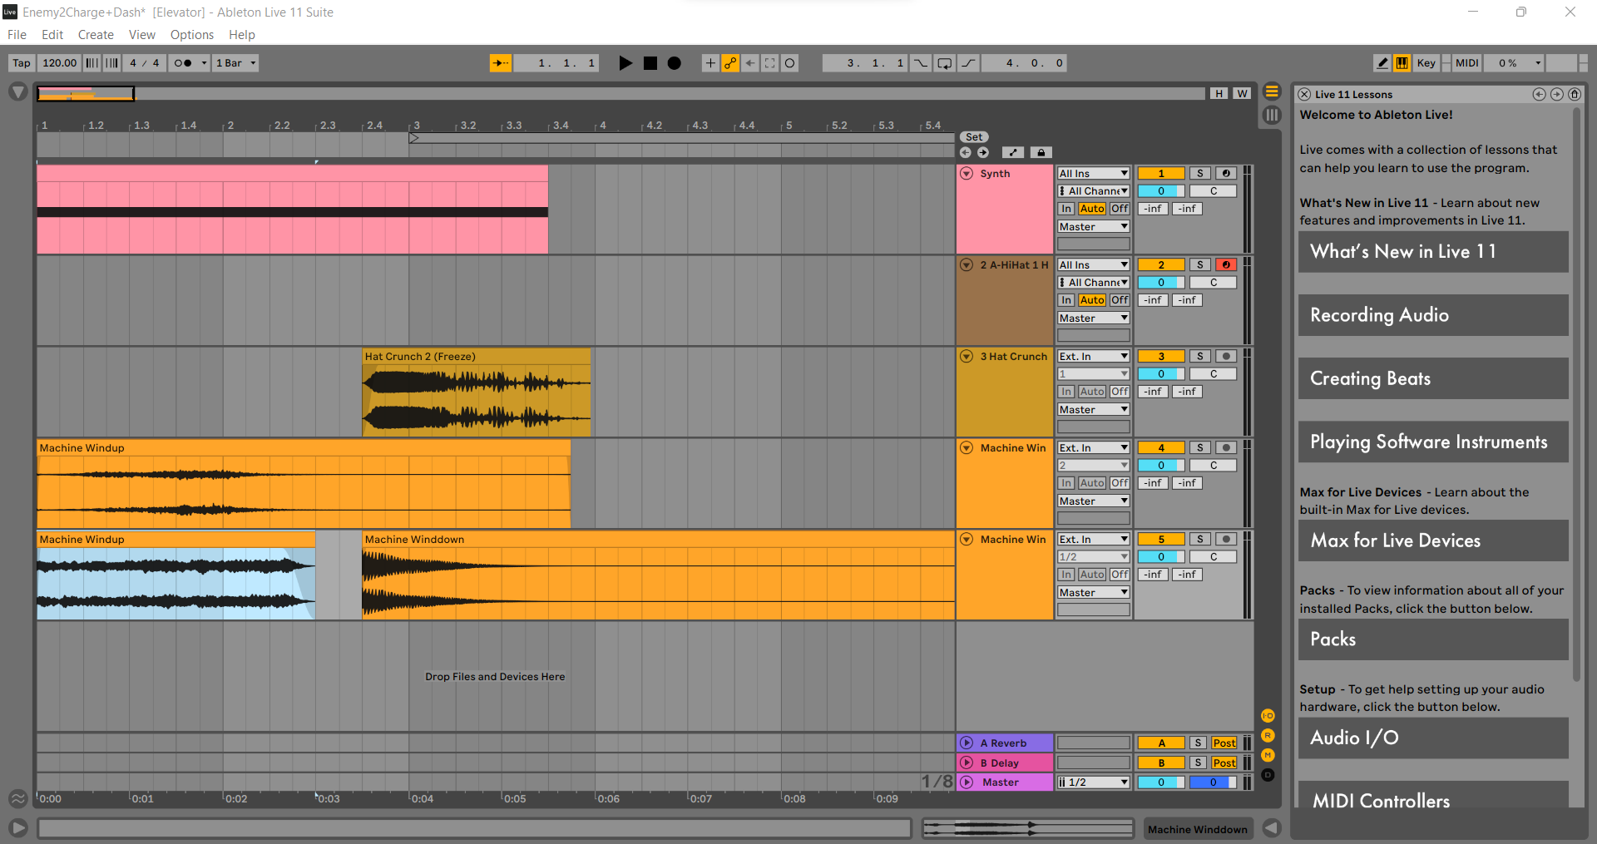
Task: Toggle Mixer section visibility (M) button
Action: coord(1268,755)
